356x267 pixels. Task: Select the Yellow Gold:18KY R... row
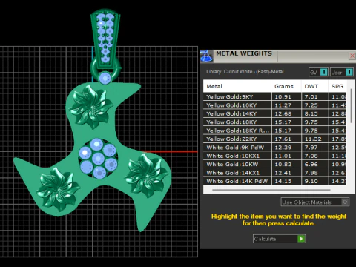click(x=274, y=131)
